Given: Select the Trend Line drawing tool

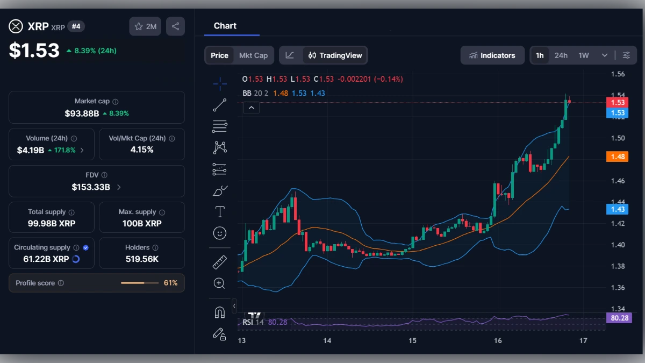Looking at the screenshot, I should (219, 105).
